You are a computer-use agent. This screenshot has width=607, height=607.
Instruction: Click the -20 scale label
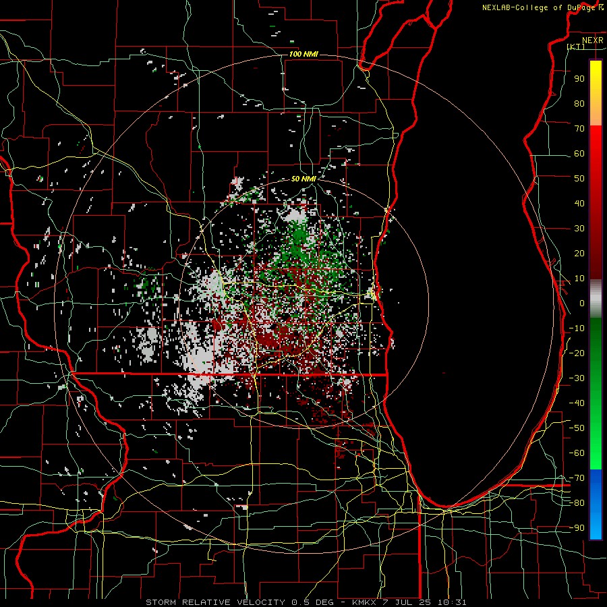pos(577,353)
